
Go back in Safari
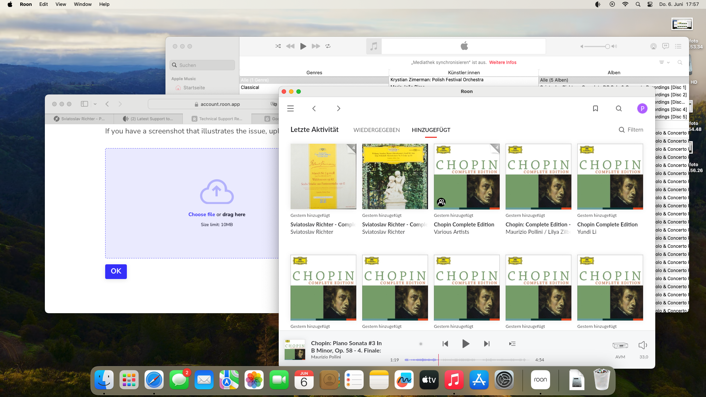click(x=107, y=104)
